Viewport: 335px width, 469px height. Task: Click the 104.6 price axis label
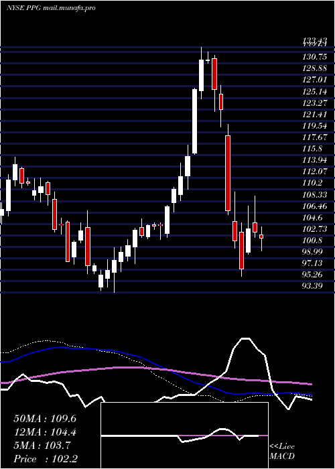(x=312, y=218)
